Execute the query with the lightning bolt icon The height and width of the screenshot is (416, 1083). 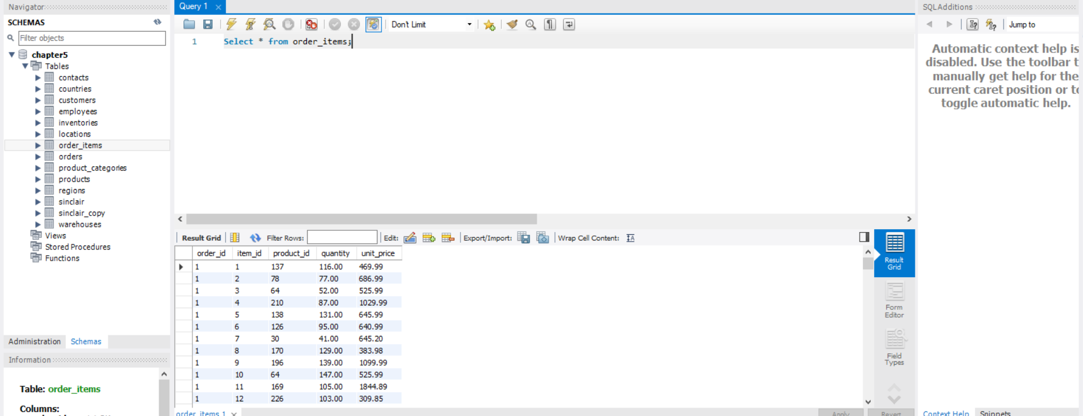231,24
